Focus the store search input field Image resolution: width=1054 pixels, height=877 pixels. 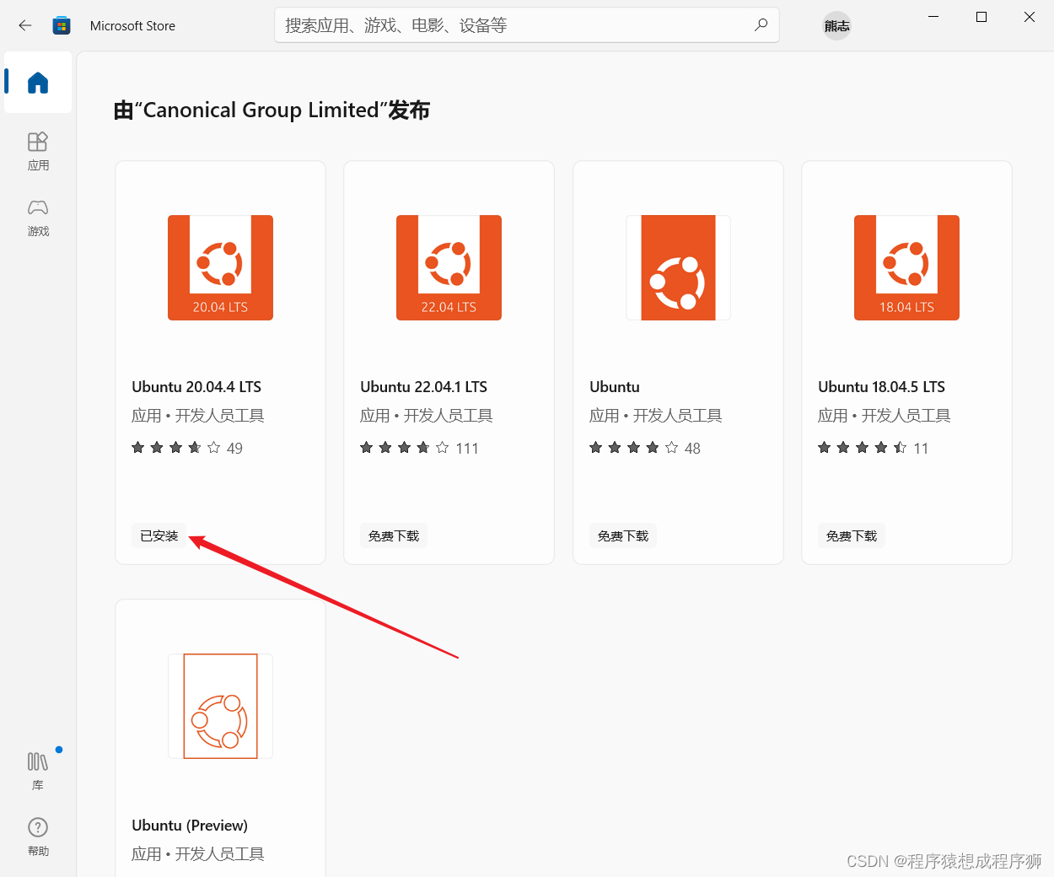coord(527,25)
